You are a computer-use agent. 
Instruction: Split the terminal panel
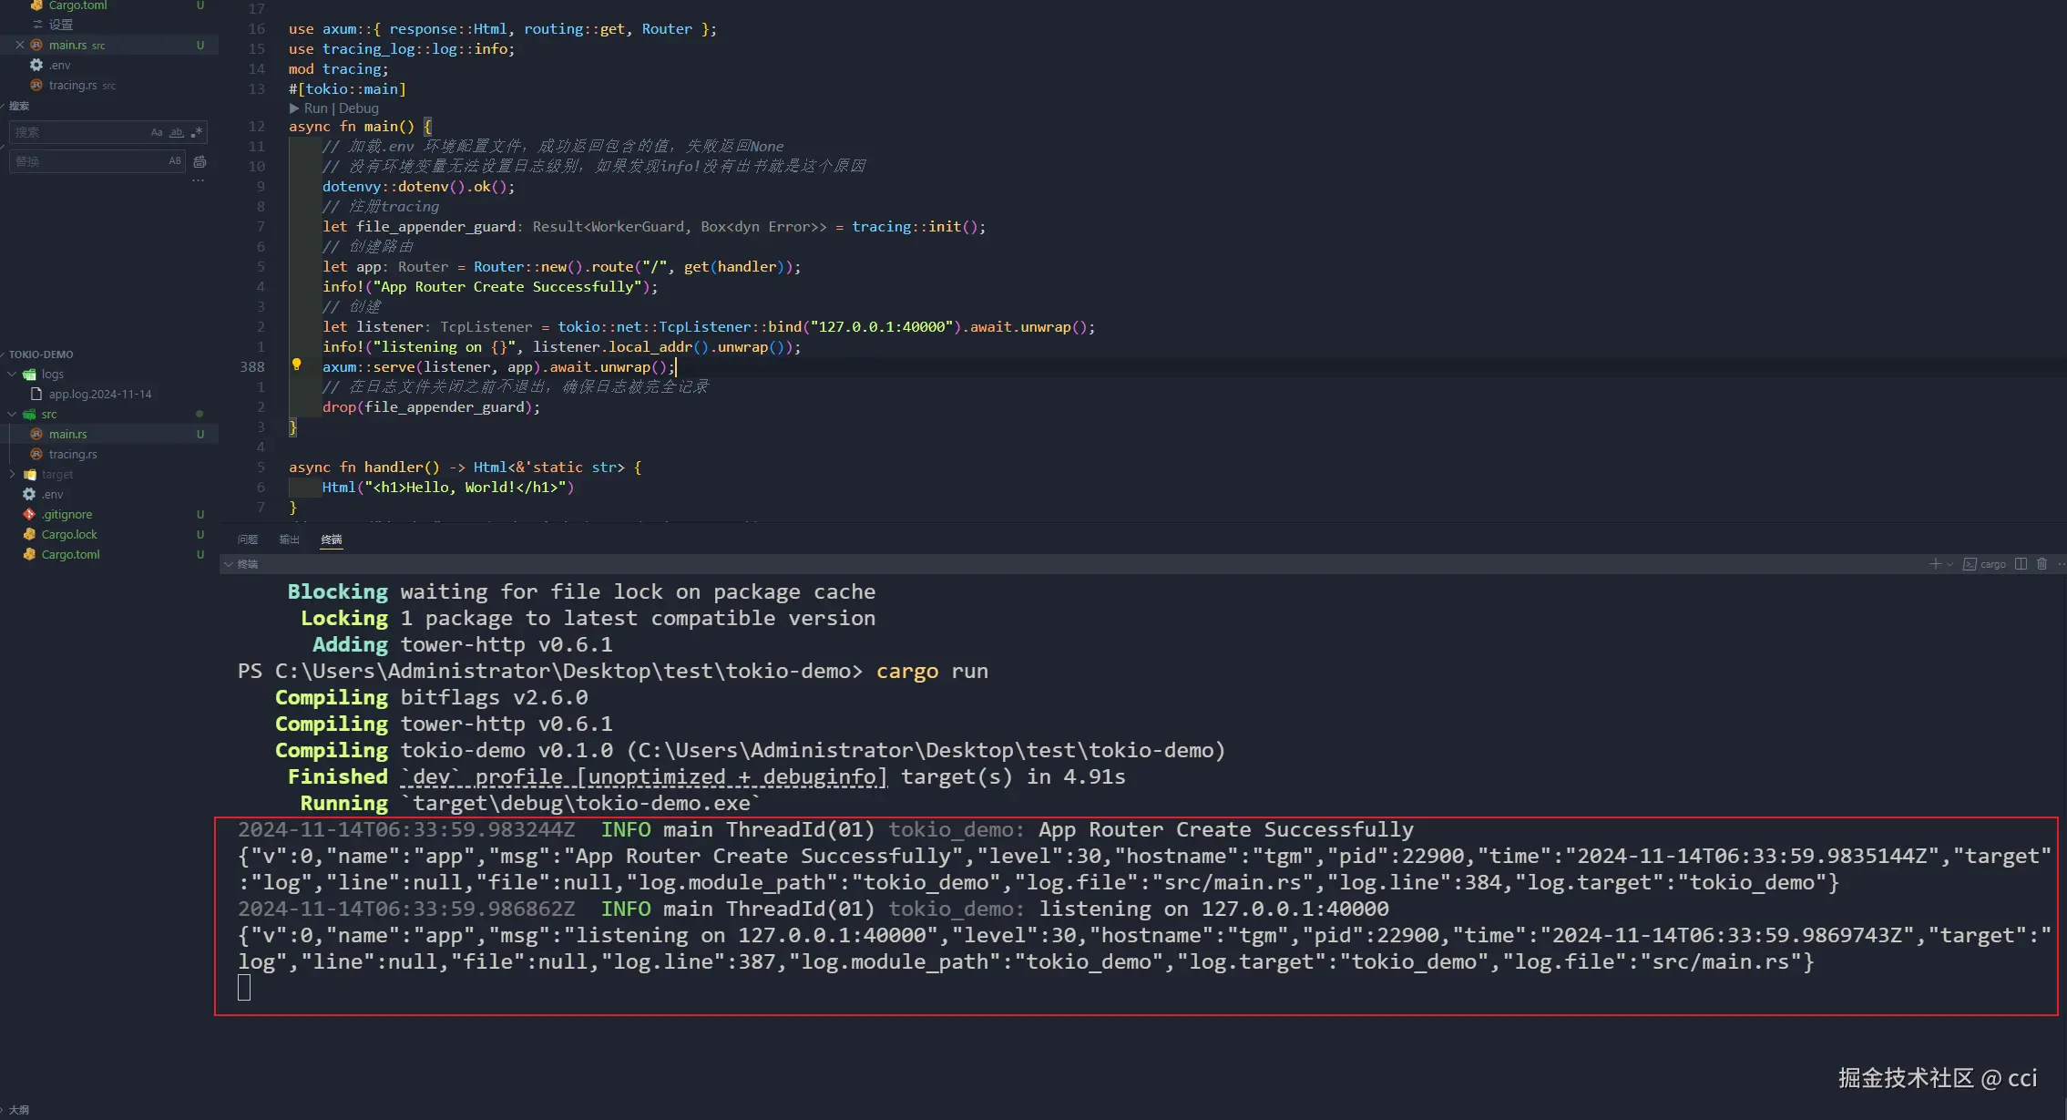tap(2021, 564)
